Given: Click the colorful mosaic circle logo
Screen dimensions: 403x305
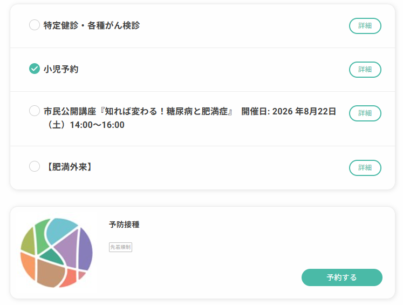Looking at the screenshot, I should (x=57, y=253).
